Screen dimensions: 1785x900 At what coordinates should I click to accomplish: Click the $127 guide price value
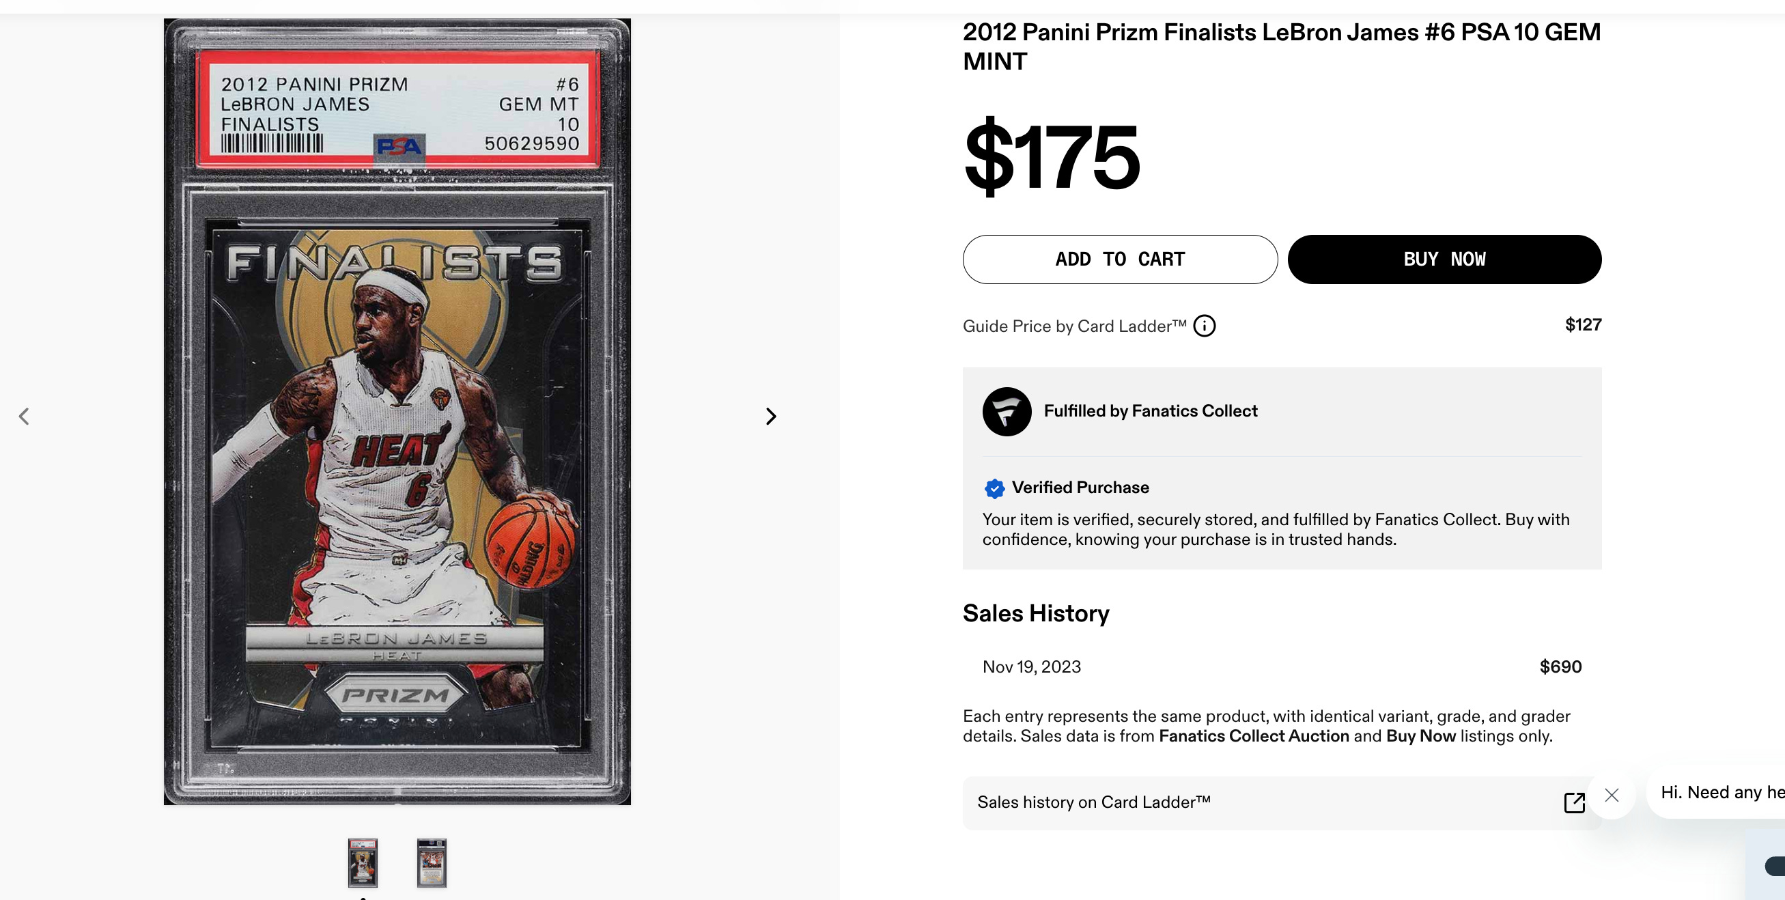pos(1583,325)
